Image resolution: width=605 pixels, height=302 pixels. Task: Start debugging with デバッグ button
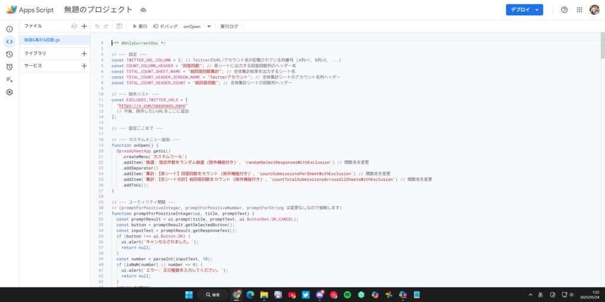click(165, 26)
